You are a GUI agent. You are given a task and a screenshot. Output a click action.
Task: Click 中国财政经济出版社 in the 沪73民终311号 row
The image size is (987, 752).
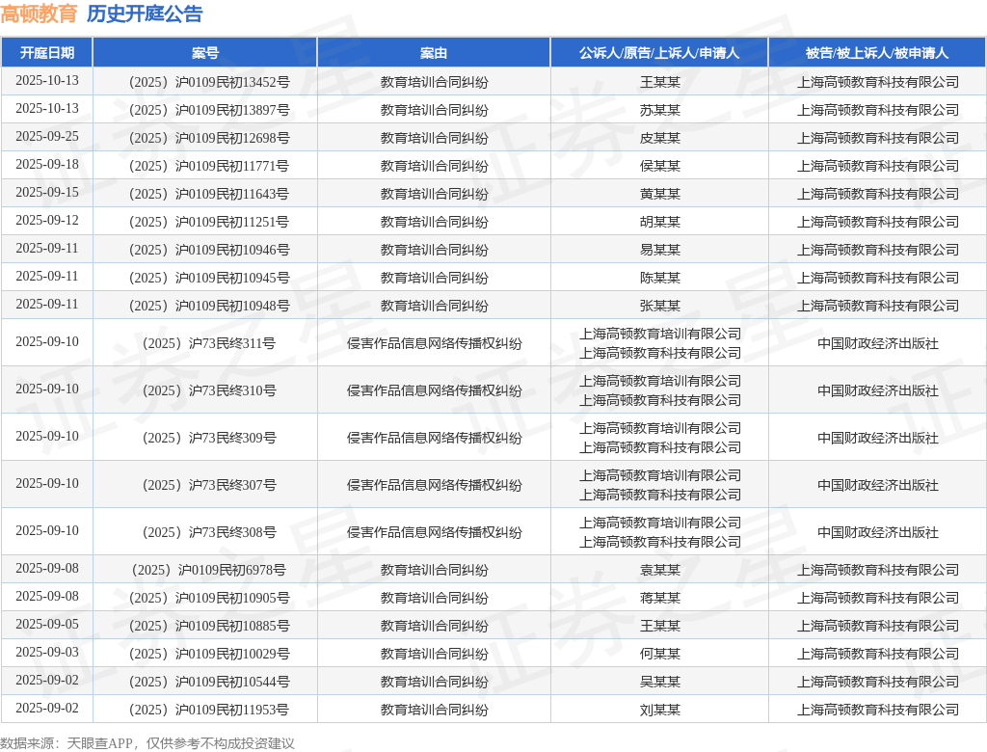point(877,343)
